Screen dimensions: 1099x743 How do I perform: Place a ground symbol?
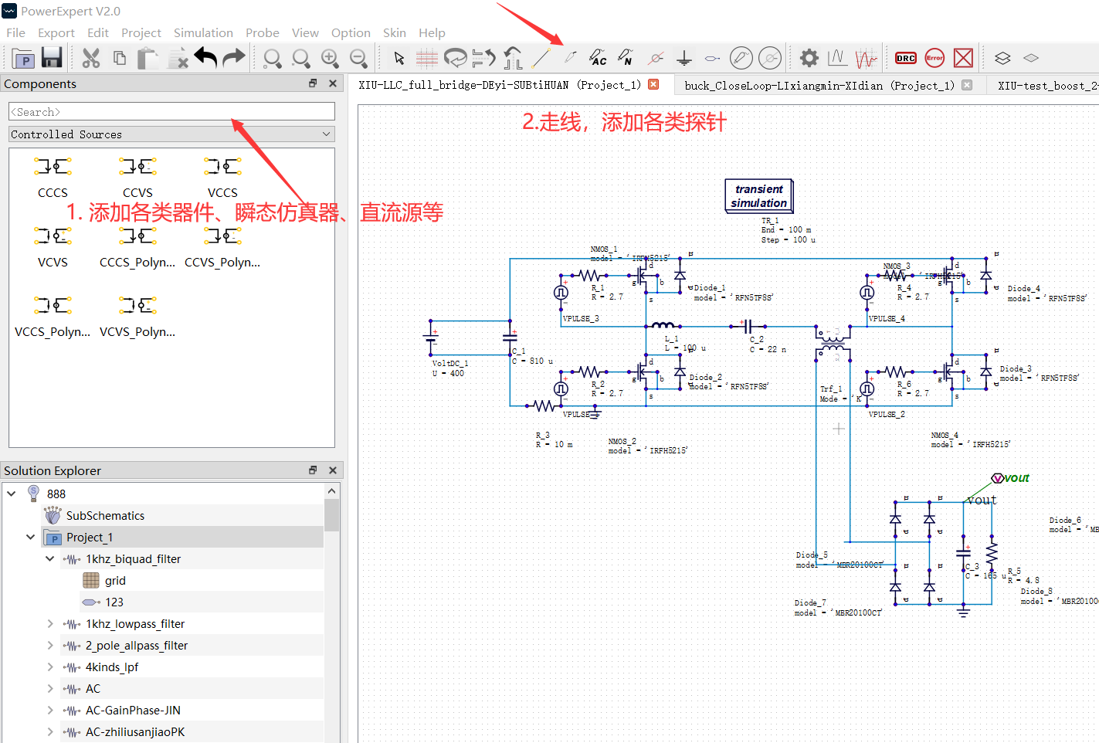tap(683, 58)
